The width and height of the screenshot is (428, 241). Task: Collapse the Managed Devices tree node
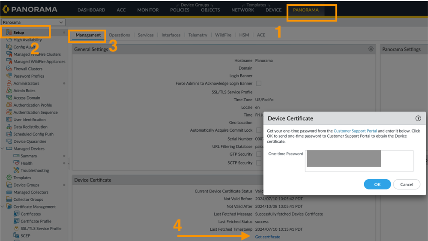3,149
